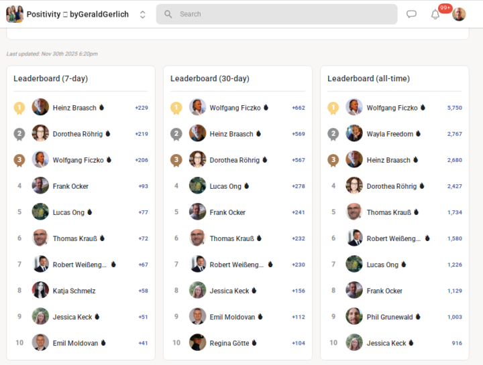Screen dimensions: 483x365
Task: Click the Leaderboard (7-day) heading
Action: point(50,79)
